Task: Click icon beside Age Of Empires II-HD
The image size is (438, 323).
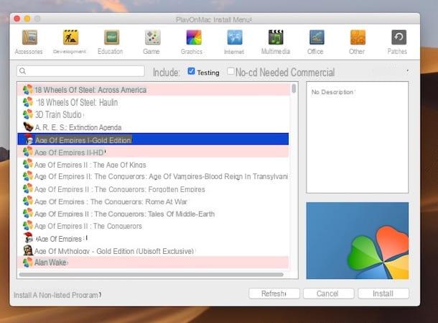Action: 28,152
